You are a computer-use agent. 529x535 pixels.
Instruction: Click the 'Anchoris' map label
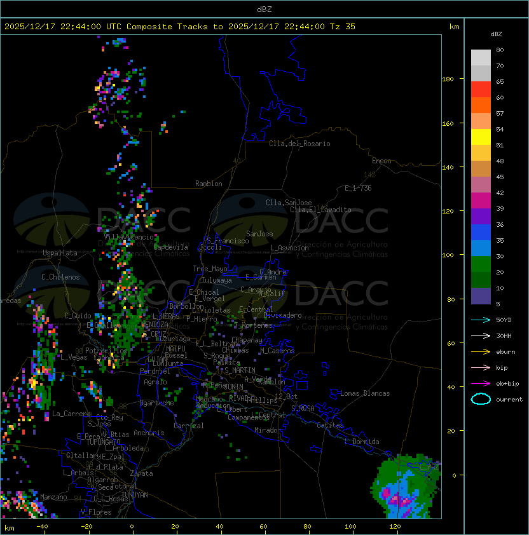tap(149, 433)
